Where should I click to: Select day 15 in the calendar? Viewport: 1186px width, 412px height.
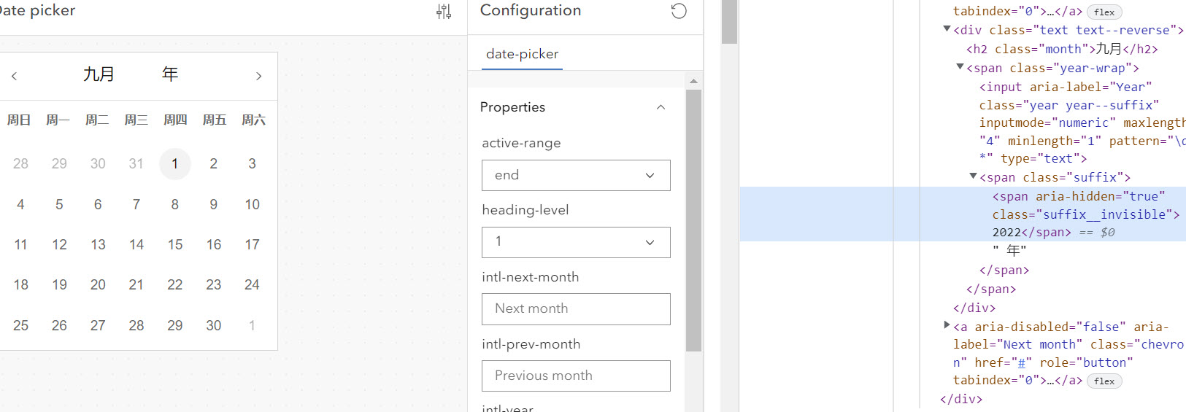pos(175,245)
